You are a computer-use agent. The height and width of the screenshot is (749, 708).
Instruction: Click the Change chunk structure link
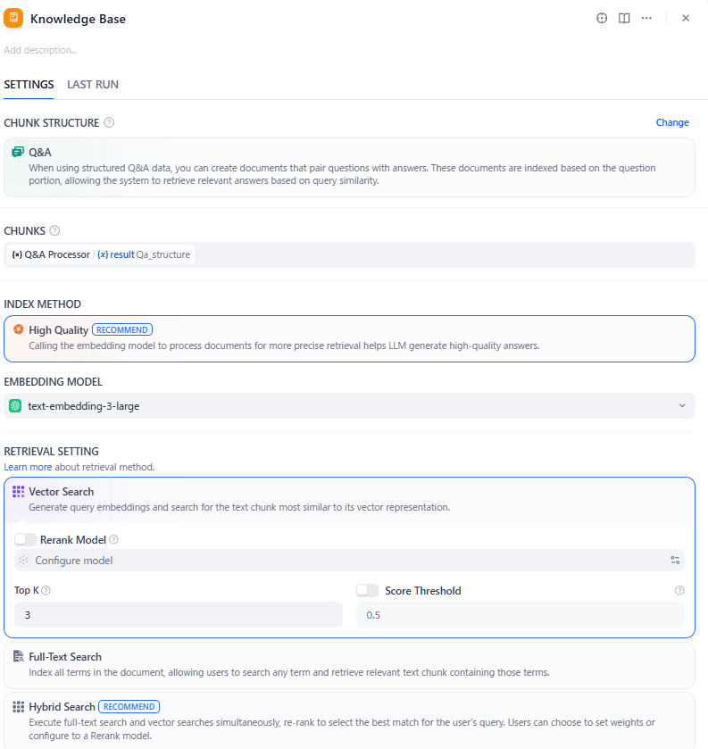(x=672, y=123)
